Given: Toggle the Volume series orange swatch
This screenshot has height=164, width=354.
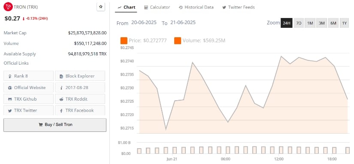Looking at the screenshot, I should 178,41.
